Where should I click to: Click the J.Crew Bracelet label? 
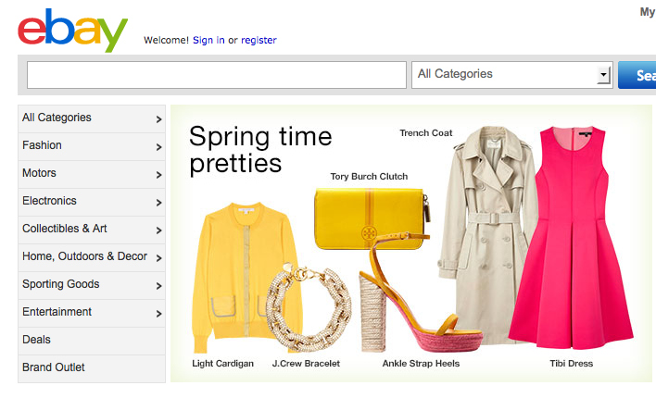pyautogui.click(x=306, y=364)
